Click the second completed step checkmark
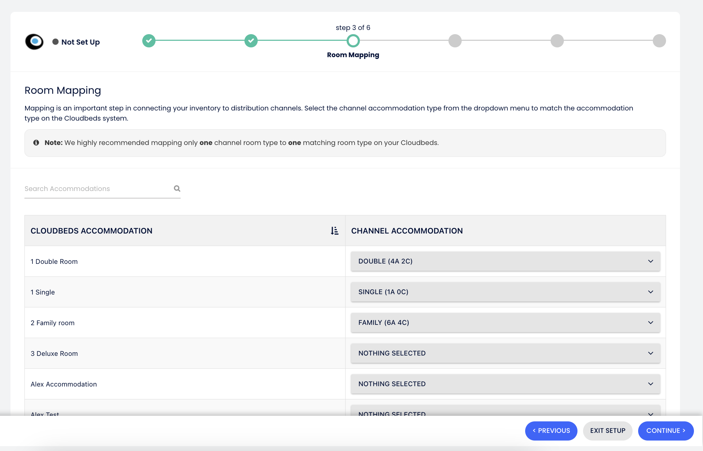 point(251,41)
